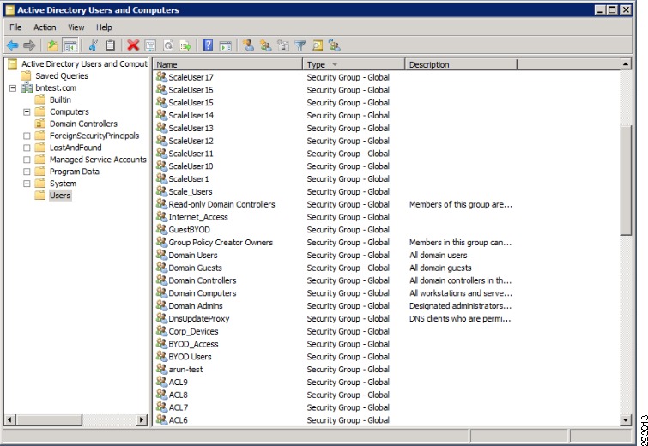
Task: Expand the ForeignSecurityPrincipals node
Action: 27,136
